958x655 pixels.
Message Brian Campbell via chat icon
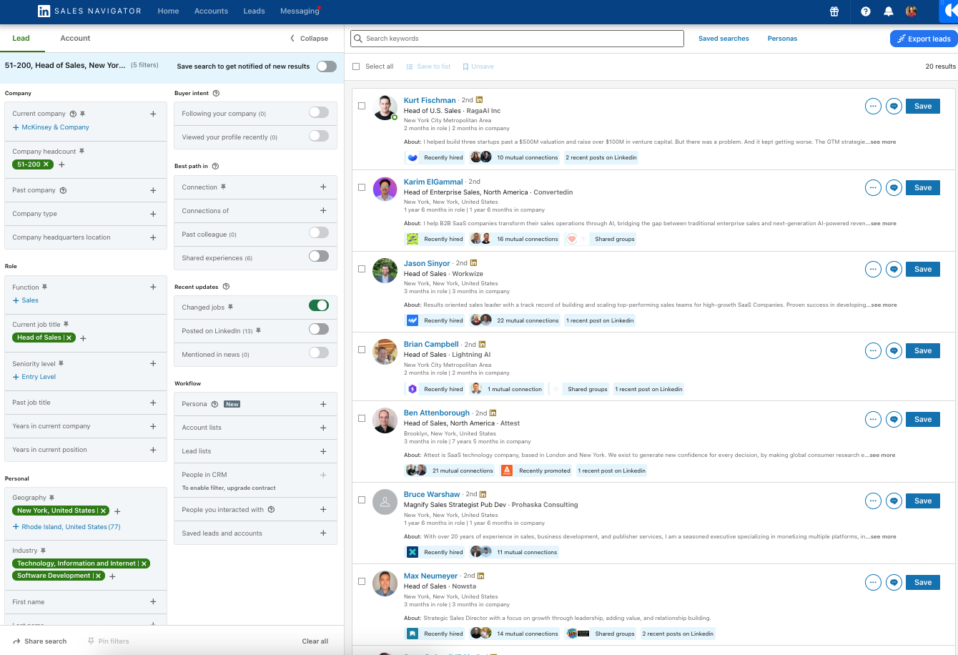click(894, 350)
